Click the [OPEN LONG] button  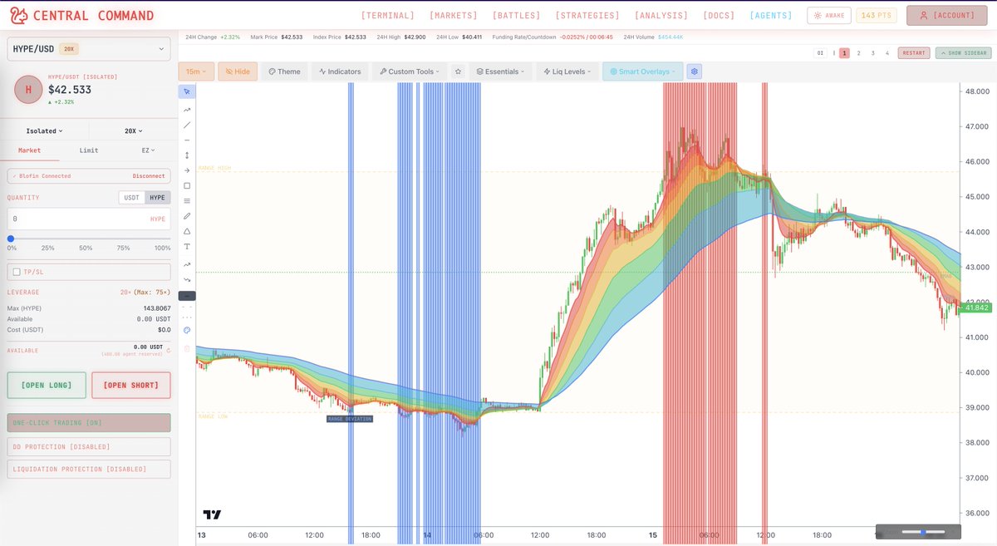tap(47, 385)
